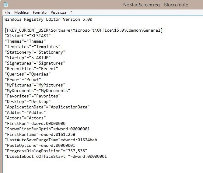This screenshot has height=173, width=203.
Task: Click the "MyDocuments" entry line
Action: 37,91
